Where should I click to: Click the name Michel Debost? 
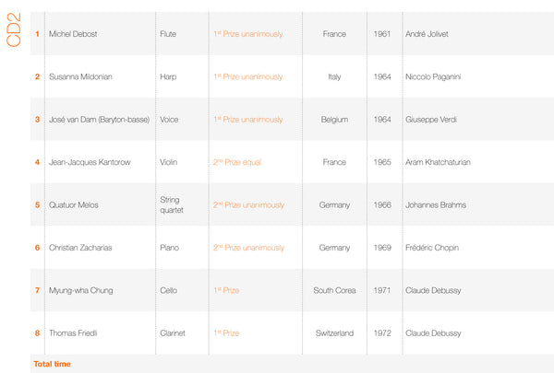(75, 34)
